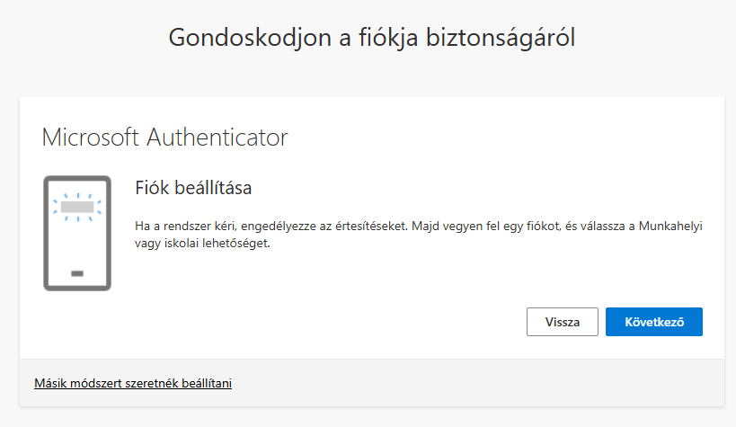Go back with the Vissza button
Viewport: 736px width, 427px height.
point(563,322)
